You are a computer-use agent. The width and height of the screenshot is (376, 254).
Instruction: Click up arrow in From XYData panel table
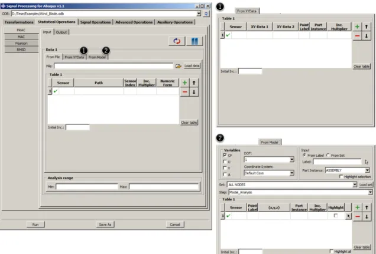pos(367,27)
